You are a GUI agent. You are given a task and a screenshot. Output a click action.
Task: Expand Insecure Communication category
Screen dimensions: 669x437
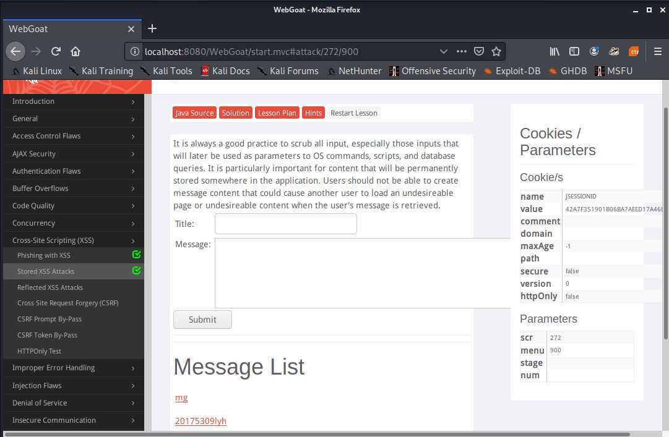pos(74,420)
